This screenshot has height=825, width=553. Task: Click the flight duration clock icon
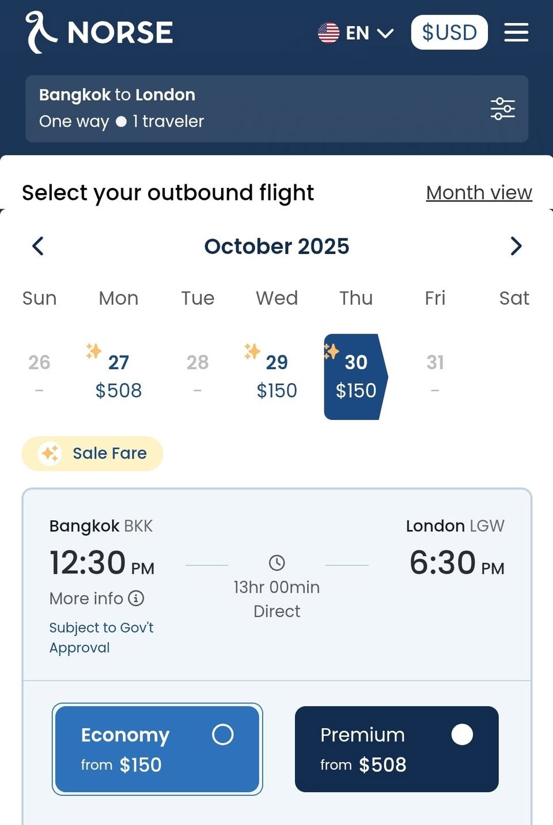click(276, 563)
